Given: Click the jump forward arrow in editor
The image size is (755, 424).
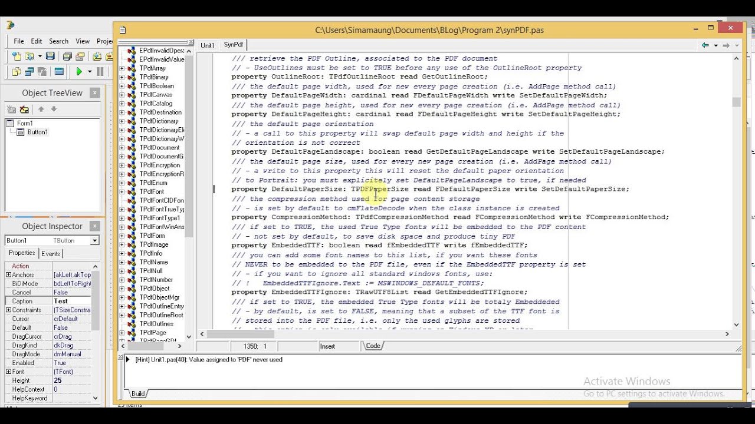Looking at the screenshot, I should pyautogui.click(x=726, y=45).
